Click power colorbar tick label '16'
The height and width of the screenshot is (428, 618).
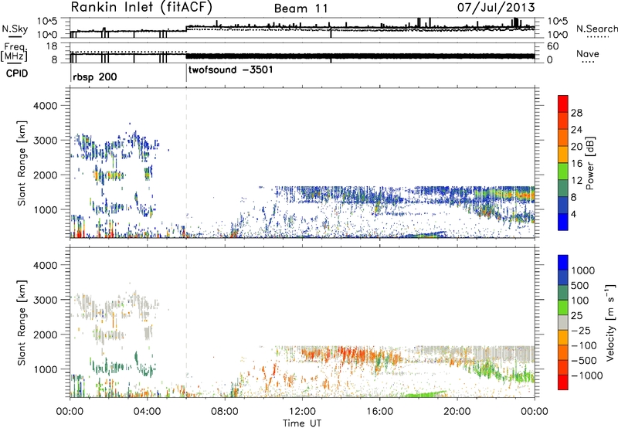point(576,164)
